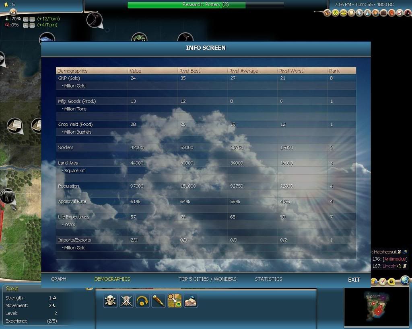Decrease the 0% espionage rate with minus
This screenshot has width=412, height=329.
pyautogui.click(x=32, y=25)
